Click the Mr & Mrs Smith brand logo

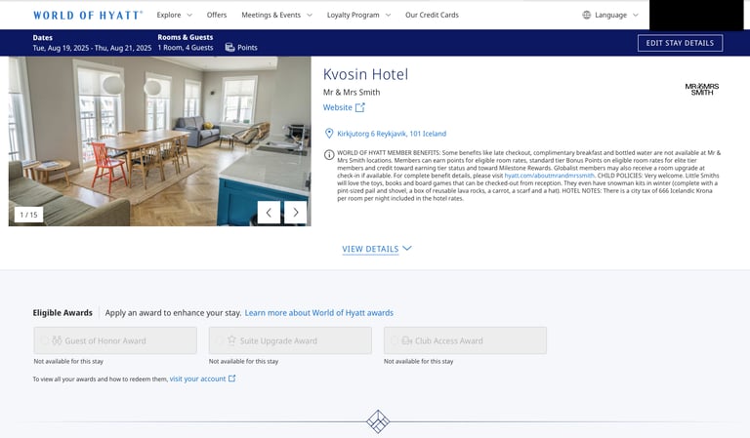[702, 90]
